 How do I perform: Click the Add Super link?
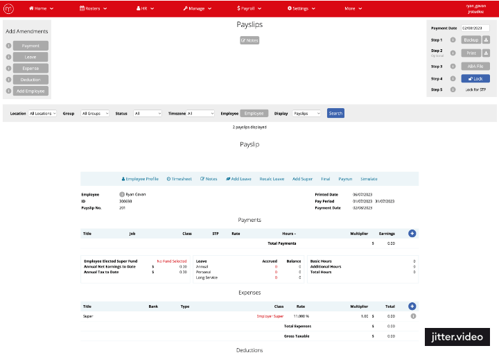coord(302,179)
